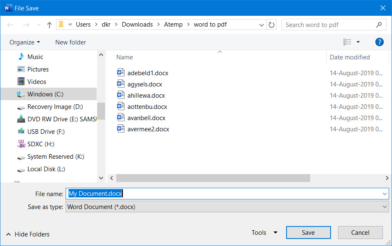Expand the chevron after Atemp breadcrumb

pyautogui.click(x=188, y=25)
